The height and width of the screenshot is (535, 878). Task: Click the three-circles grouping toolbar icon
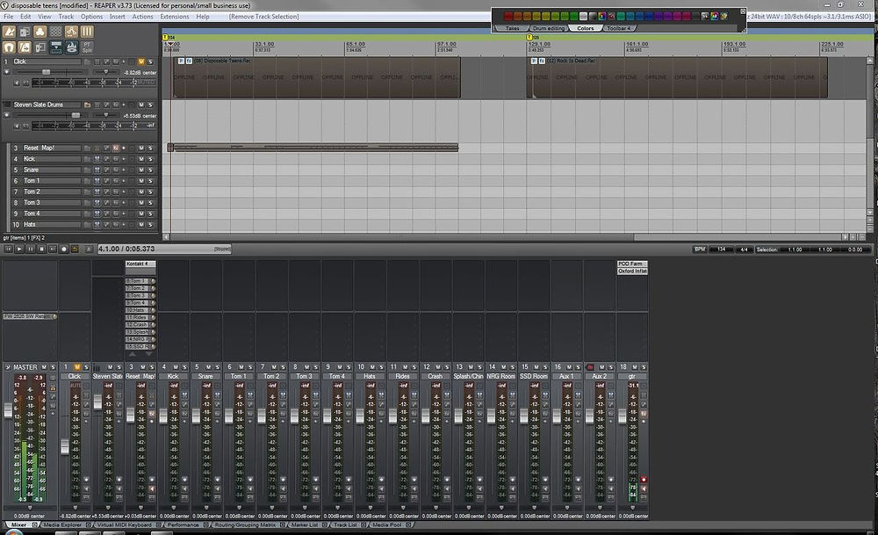(40, 32)
